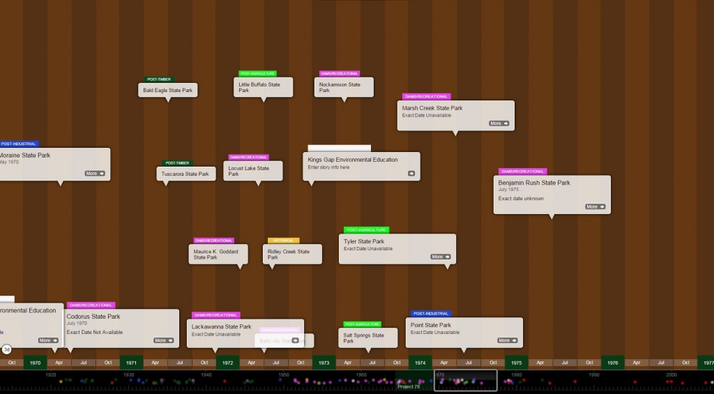This screenshot has height=394, width=714.
Task: Select the Ridley Creek State Park card
Action: click(x=292, y=254)
